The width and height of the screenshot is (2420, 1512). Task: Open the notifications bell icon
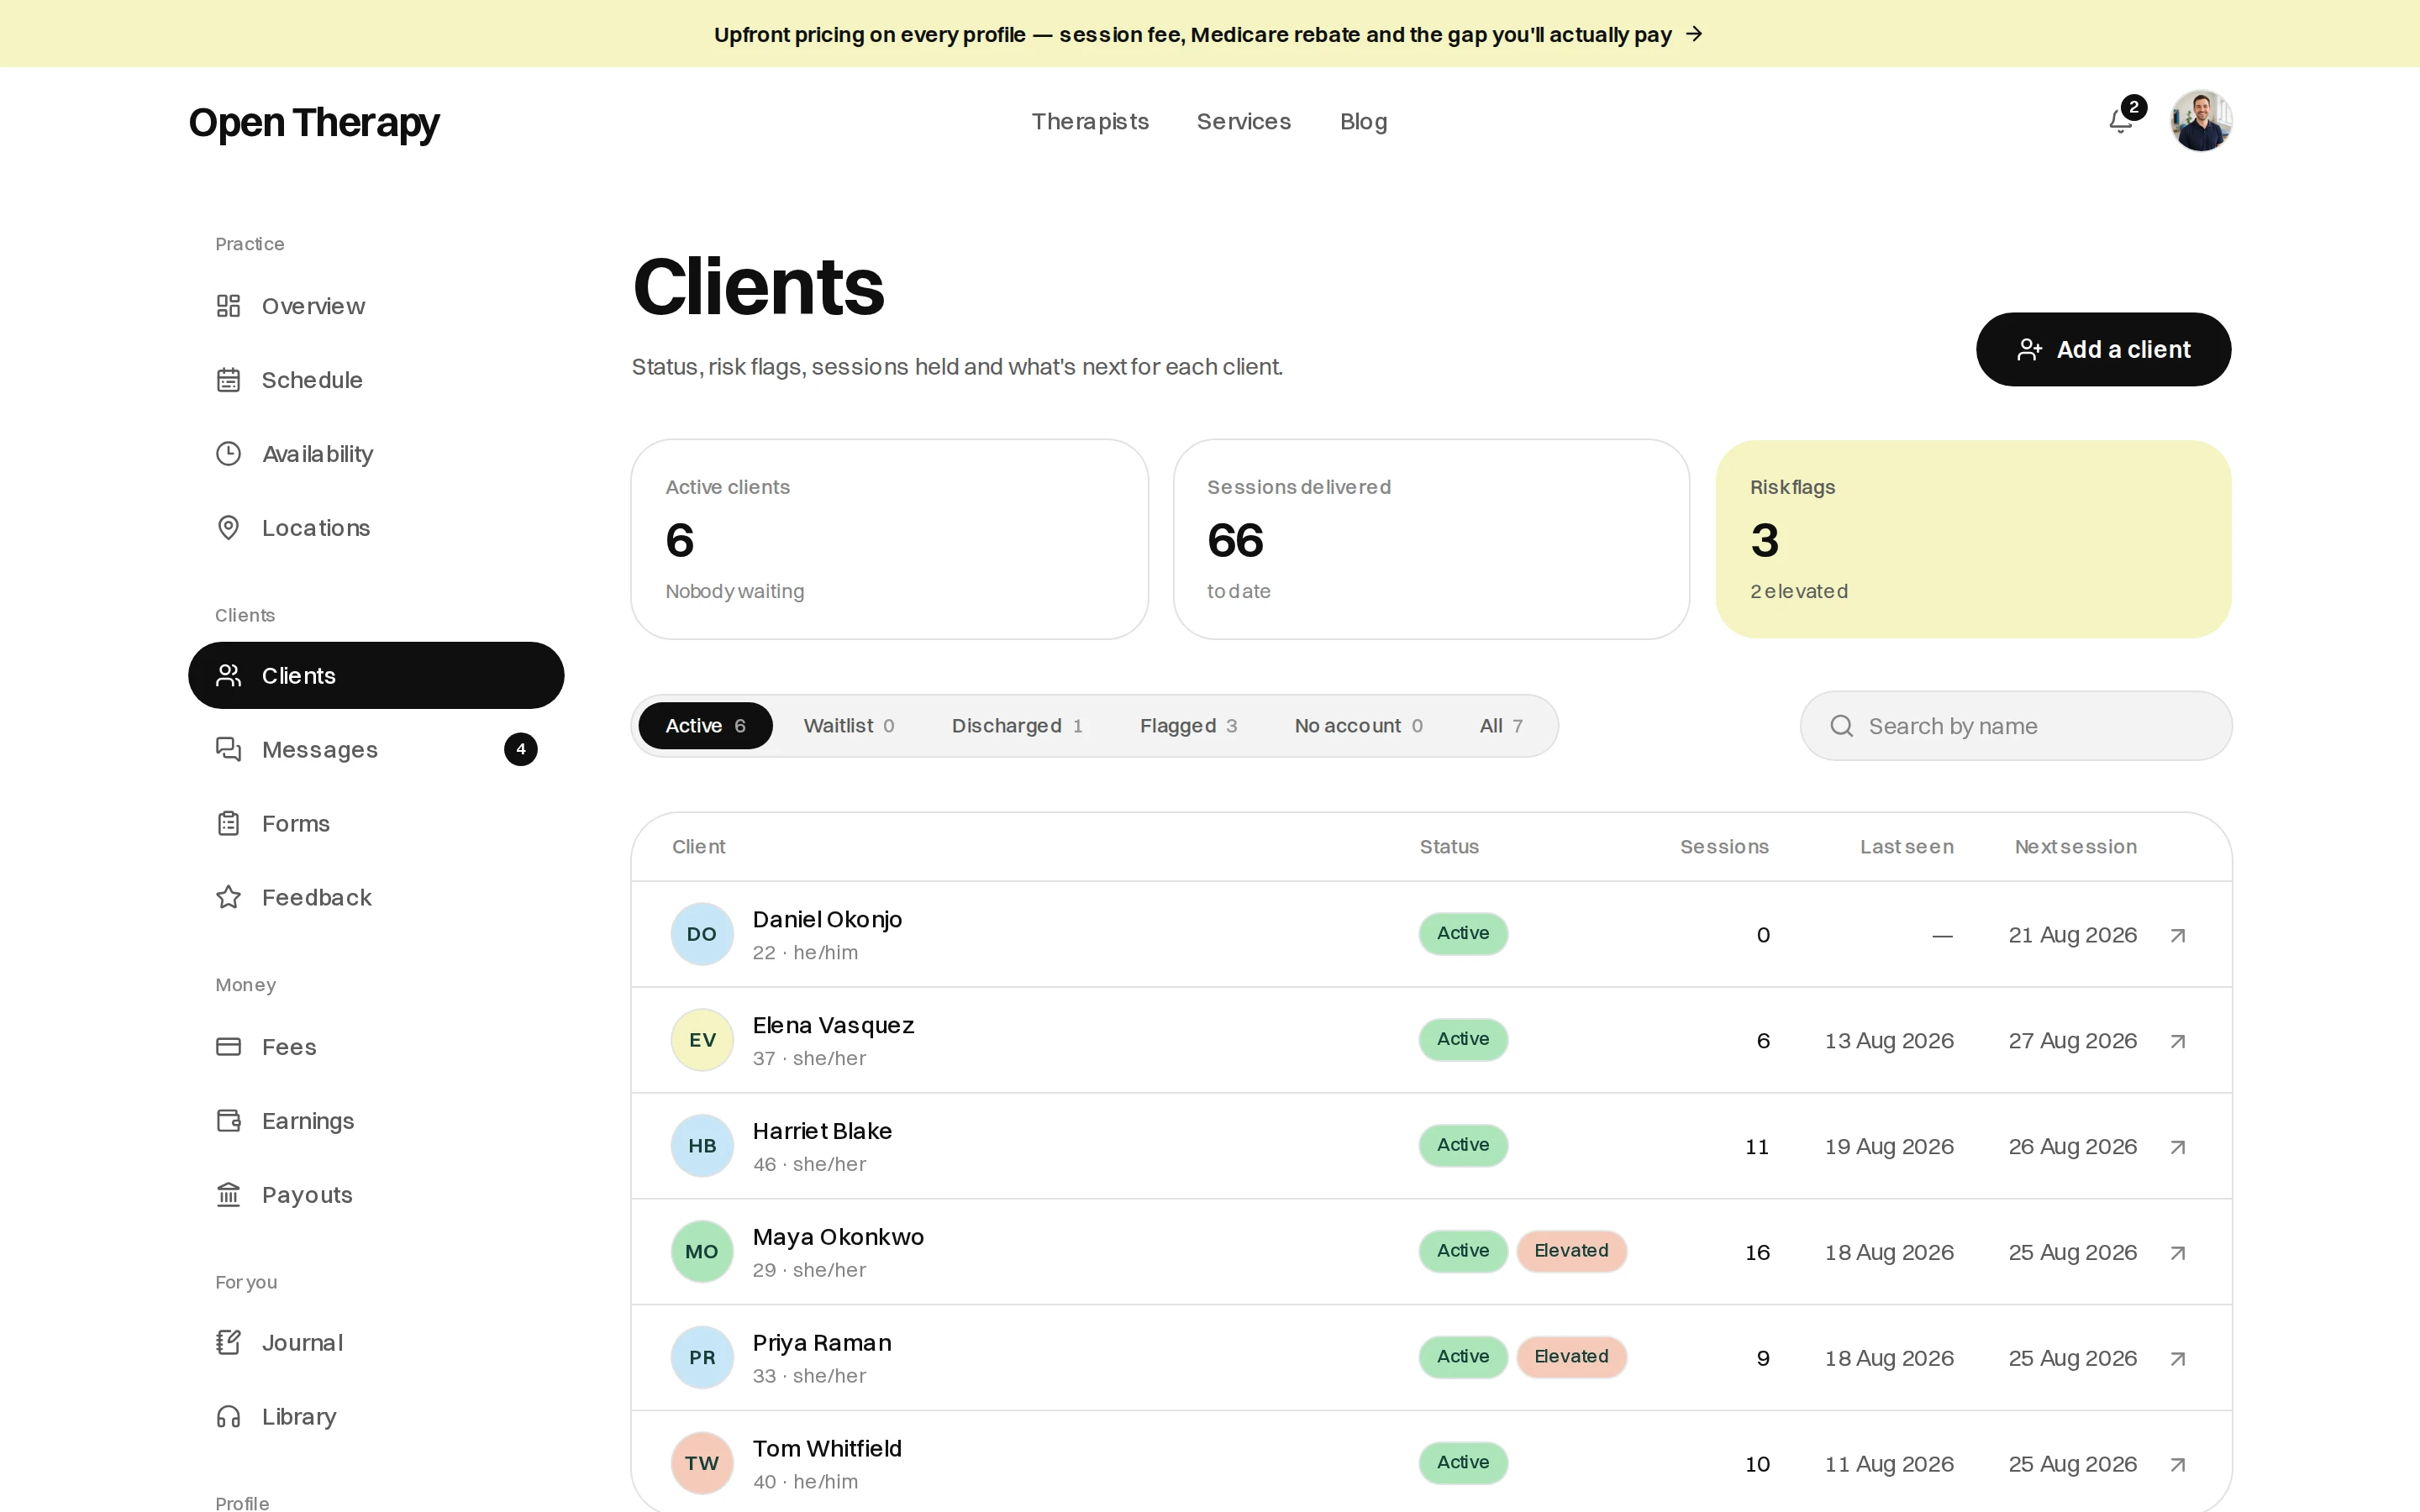click(x=2121, y=121)
